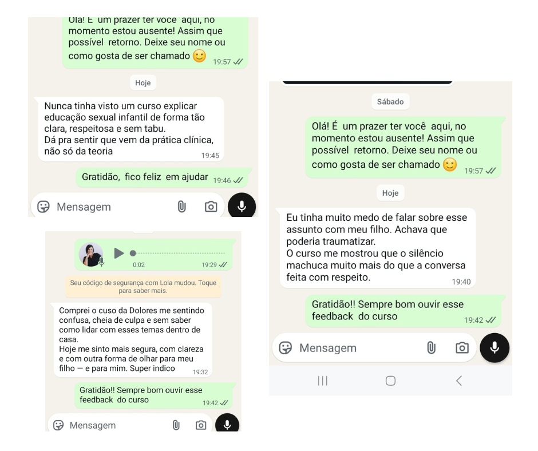This screenshot has width=538, height=451.
Task: Open emoji picker in chat with 'fico feliz em ajudar'
Action: 43,207
